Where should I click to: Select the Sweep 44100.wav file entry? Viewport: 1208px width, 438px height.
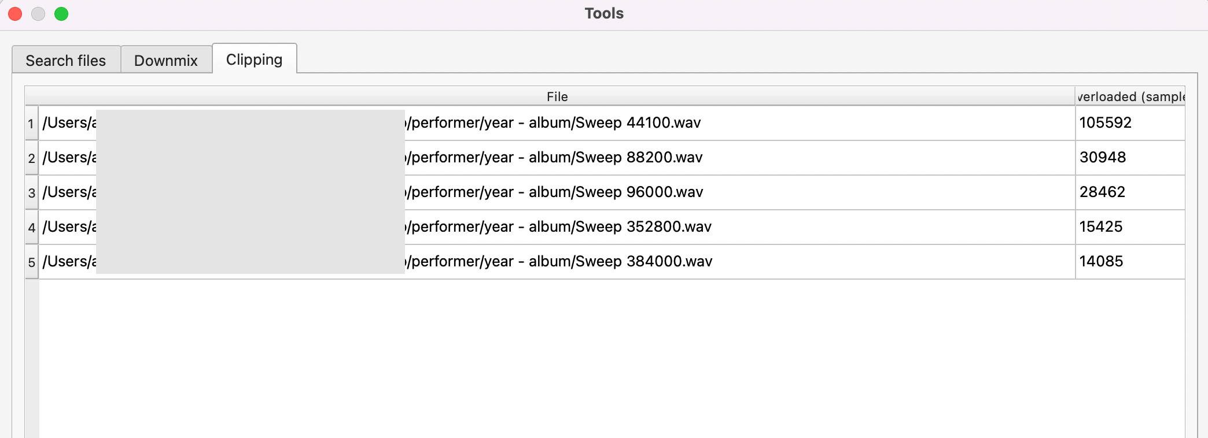[x=557, y=123]
